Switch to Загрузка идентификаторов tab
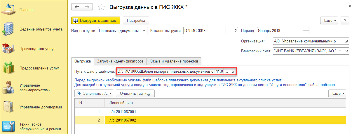 (x=120, y=61)
